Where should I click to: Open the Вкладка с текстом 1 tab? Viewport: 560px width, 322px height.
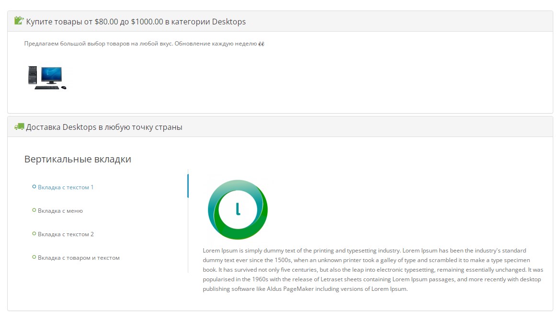tap(66, 187)
